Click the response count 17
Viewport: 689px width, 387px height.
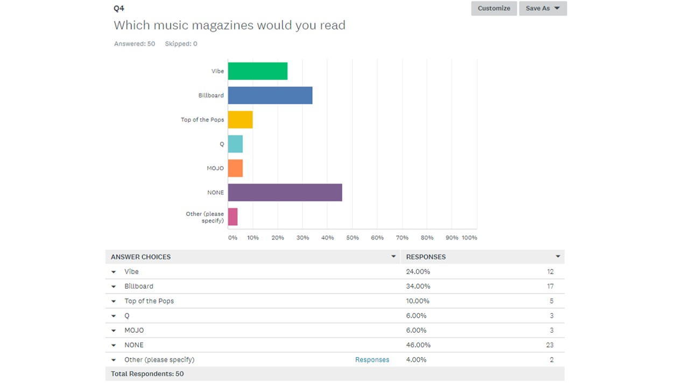tap(550, 286)
